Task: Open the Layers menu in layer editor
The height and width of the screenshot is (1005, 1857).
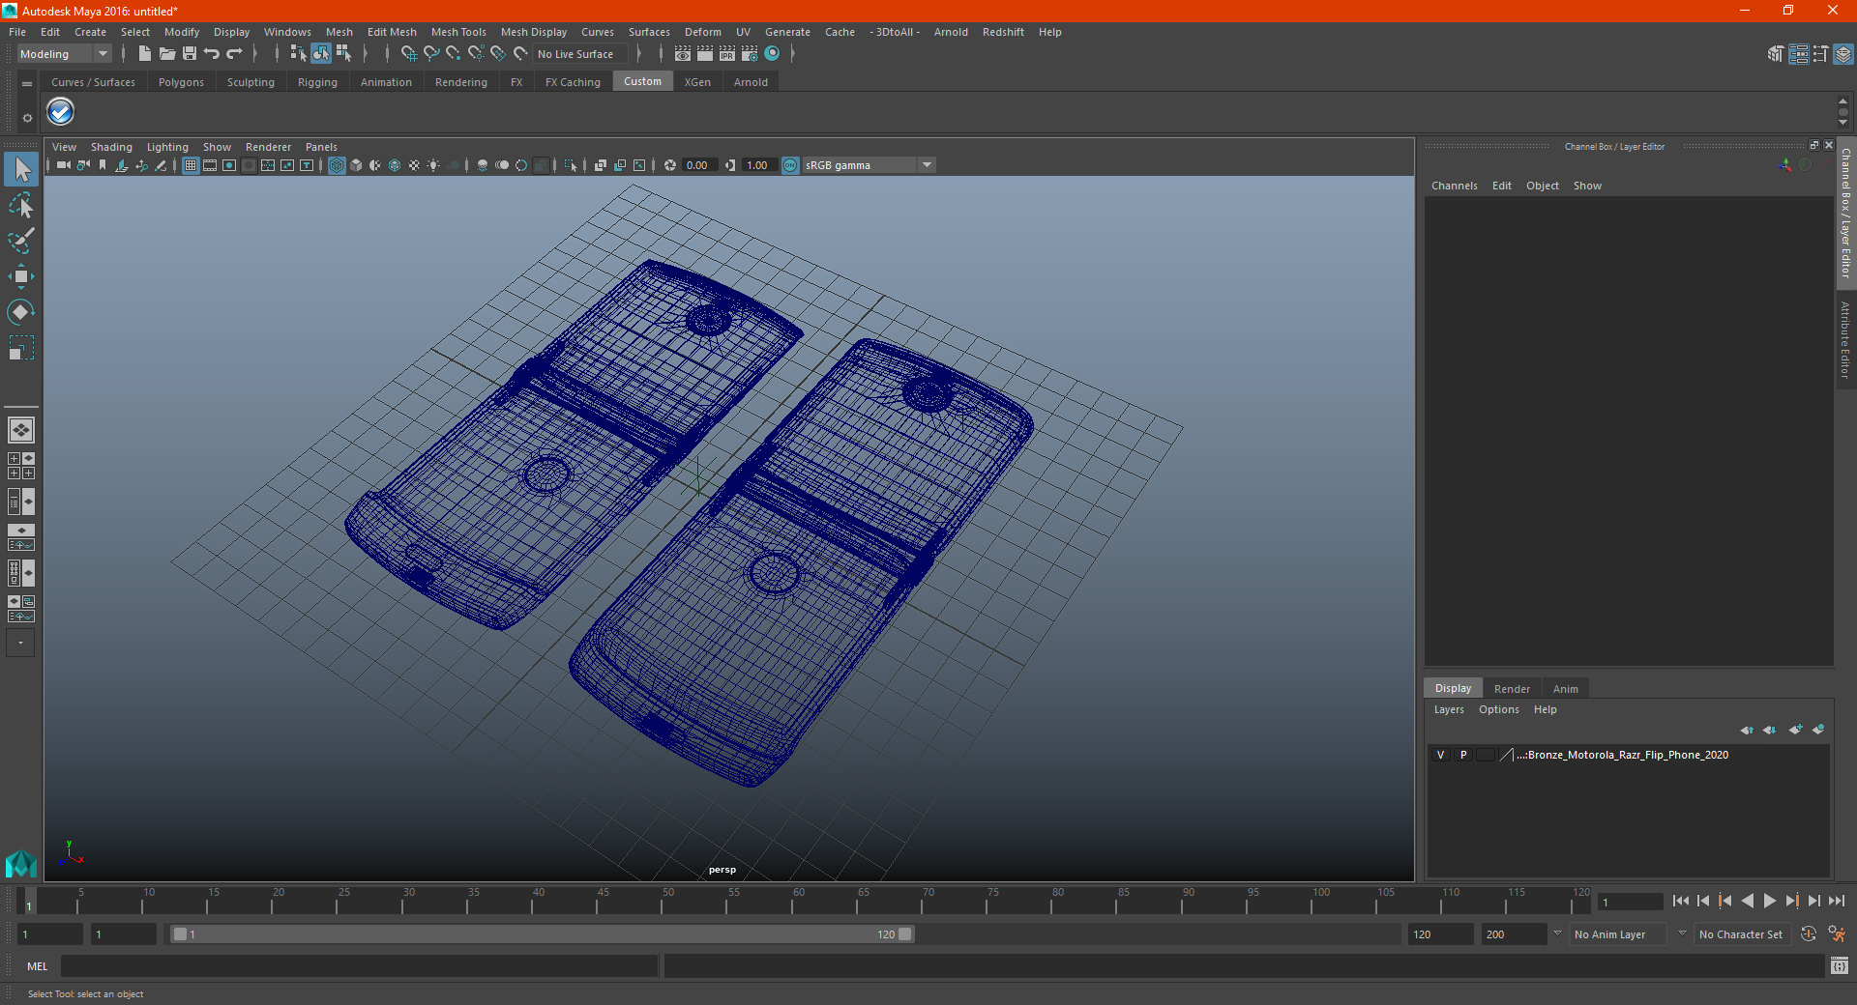Action: click(x=1448, y=709)
